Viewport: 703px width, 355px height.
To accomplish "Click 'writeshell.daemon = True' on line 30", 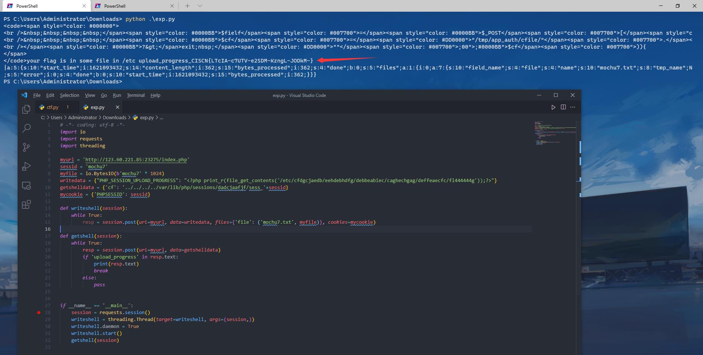I will pos(105,326).
